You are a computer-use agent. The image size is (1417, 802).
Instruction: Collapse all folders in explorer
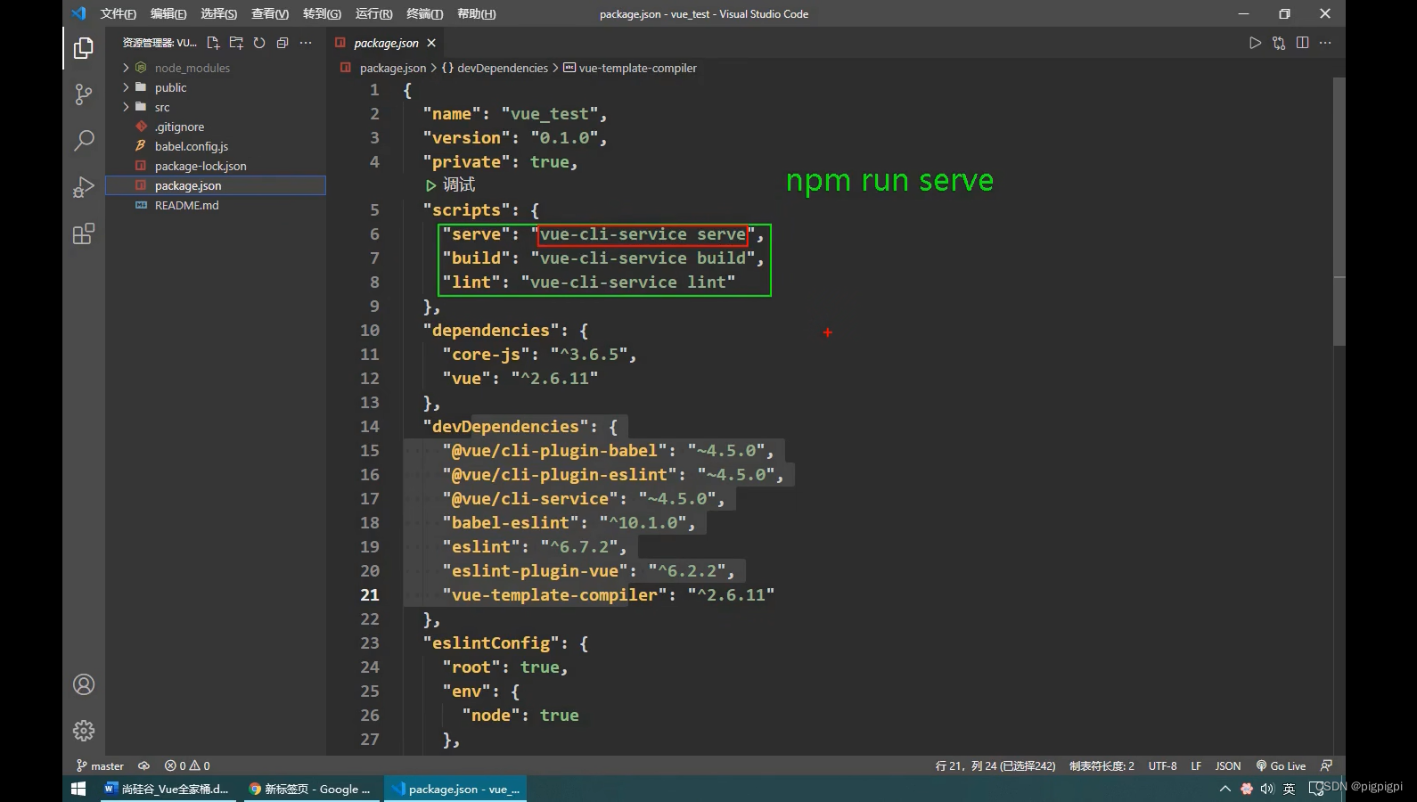[x=283, y=43]
